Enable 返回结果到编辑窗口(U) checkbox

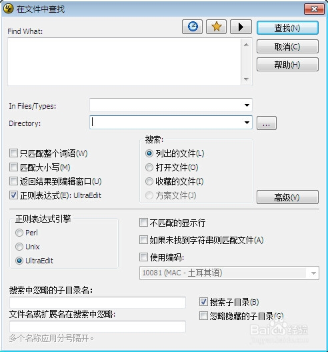pos(13,181)
